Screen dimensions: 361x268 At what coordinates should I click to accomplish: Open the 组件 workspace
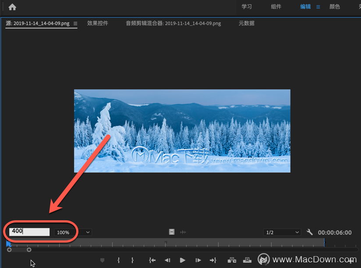click(276, 7)
